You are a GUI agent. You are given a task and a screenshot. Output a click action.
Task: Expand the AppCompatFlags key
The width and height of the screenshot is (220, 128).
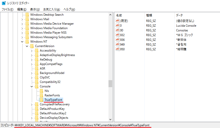point(32,64)
